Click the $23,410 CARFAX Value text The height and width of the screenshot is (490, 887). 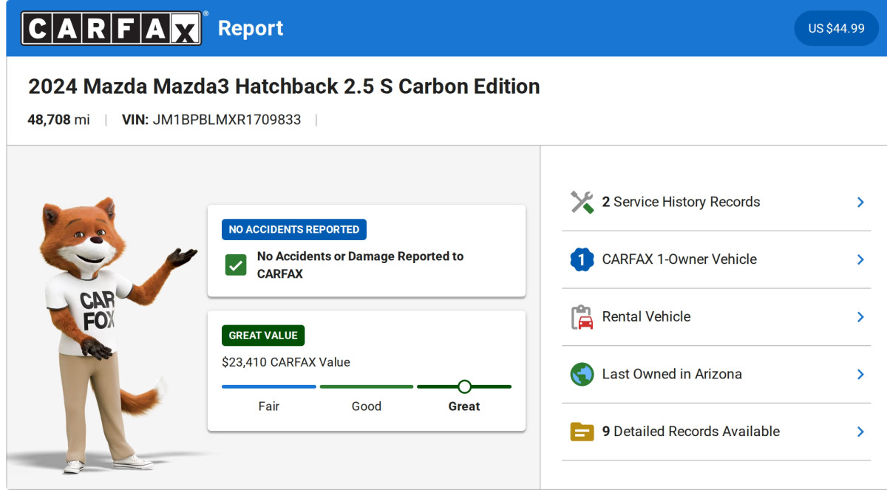286,362
